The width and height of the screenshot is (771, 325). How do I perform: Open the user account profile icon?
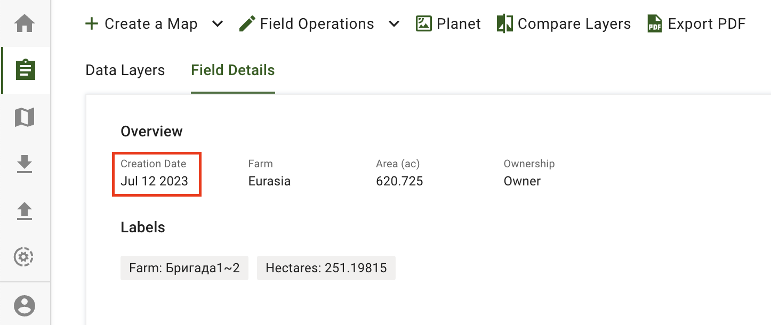click(x=25, y=306)
